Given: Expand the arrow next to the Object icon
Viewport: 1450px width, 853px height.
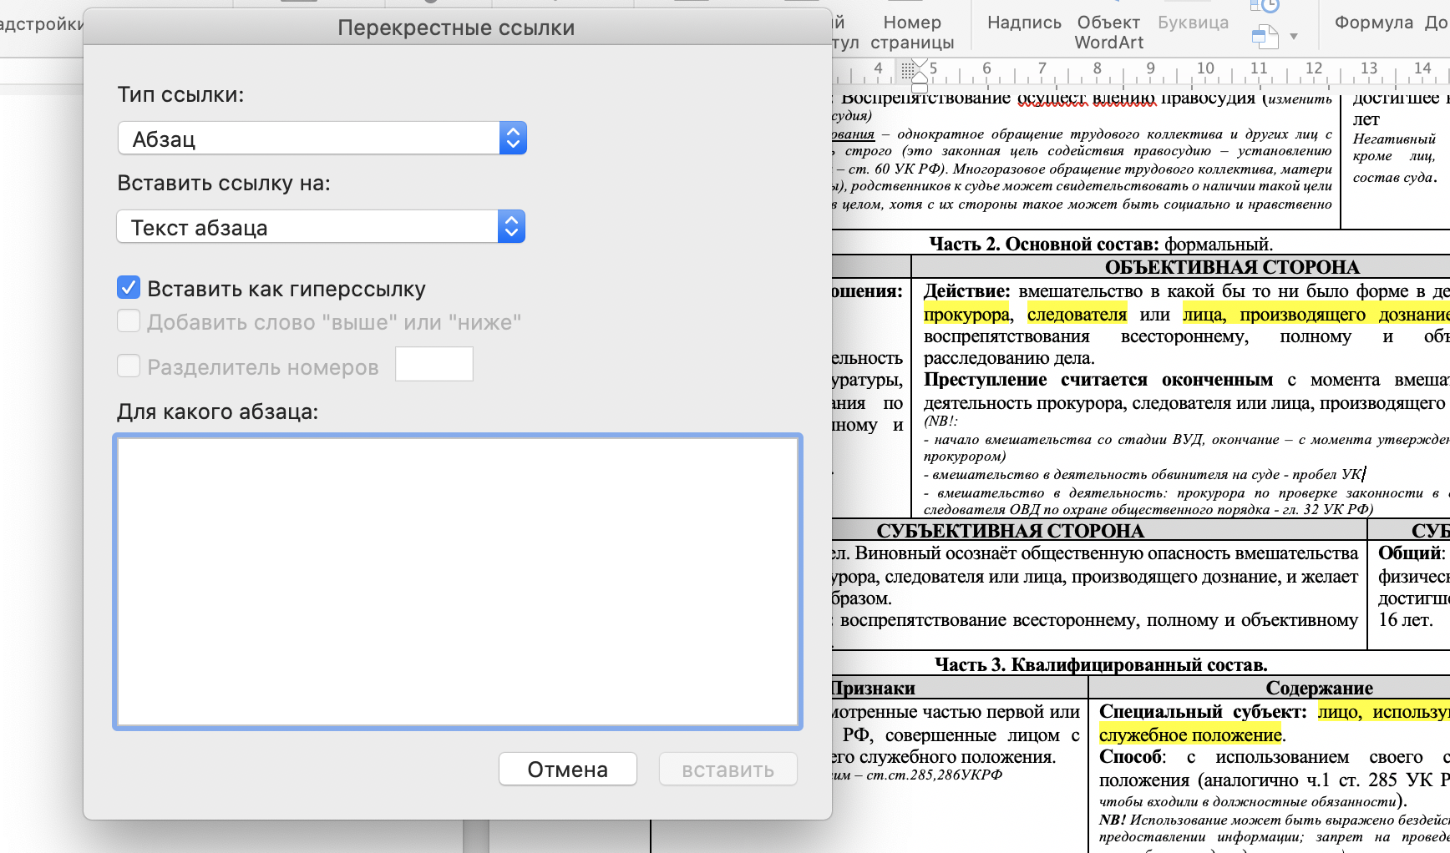Looking at the screenshot, I should tap(1294, 37).
